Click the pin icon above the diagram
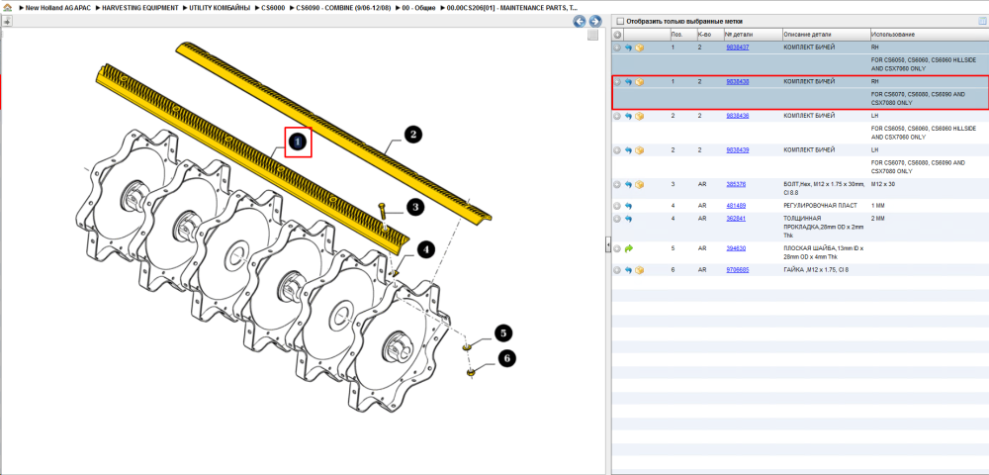Viewport: 989px width, 475px height. [6, 22]
